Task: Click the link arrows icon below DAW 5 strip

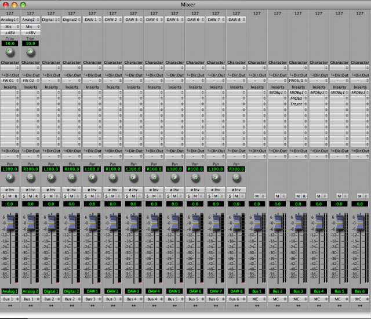Action: click(x=174, y=306)
